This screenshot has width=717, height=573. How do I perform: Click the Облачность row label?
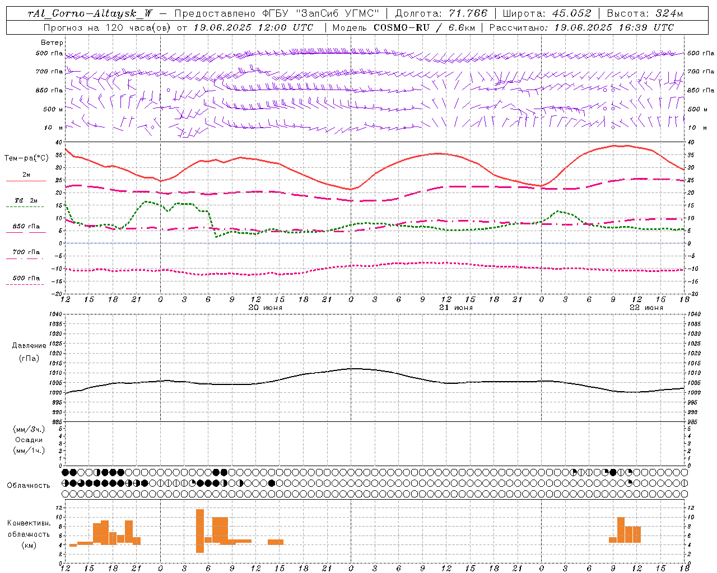(x=29, y=485)
